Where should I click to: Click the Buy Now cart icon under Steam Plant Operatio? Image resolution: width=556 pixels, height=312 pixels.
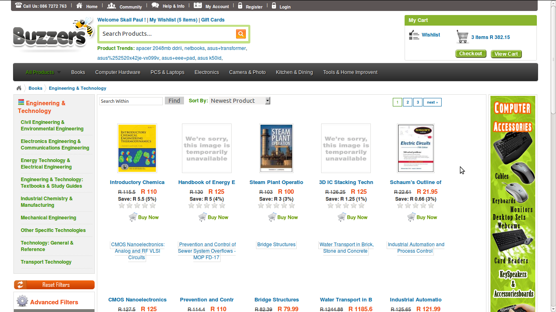click(x=271, y=217)
